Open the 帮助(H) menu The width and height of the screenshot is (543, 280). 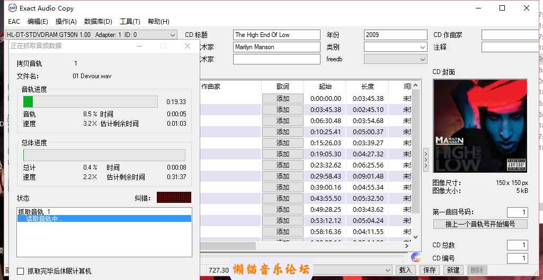tap(158, 22)
